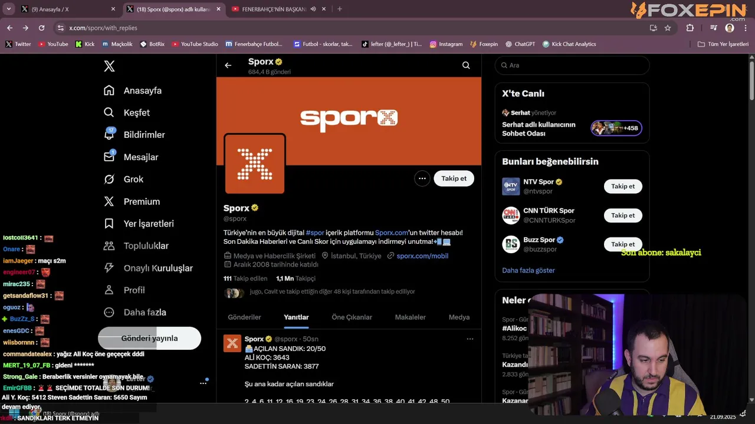Screen dimensions: 755x424
Task: Open the sporx.com/mobil link
Action: pos(422,256)
